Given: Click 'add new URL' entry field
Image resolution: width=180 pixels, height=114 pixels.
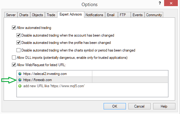Looking at the screenshot, I should [x=54, y=86].
